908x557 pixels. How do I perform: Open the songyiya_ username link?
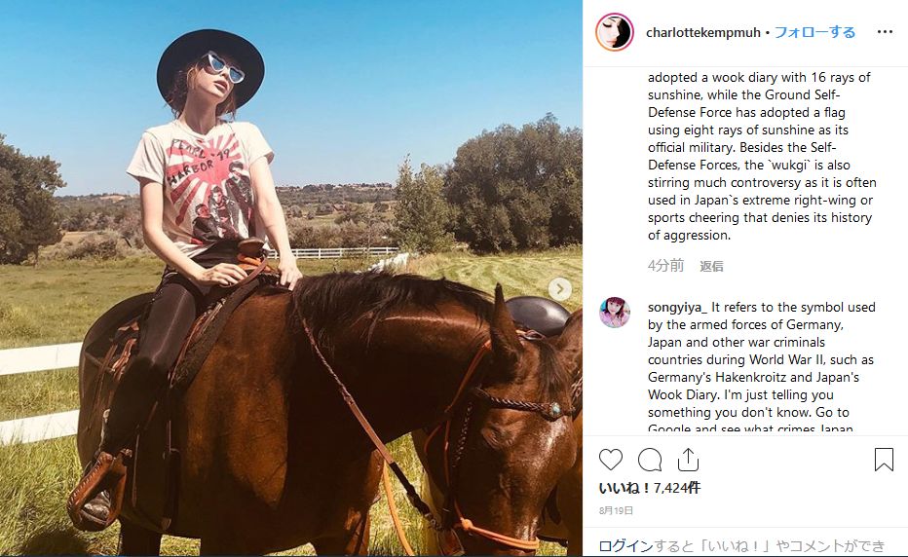677,308
